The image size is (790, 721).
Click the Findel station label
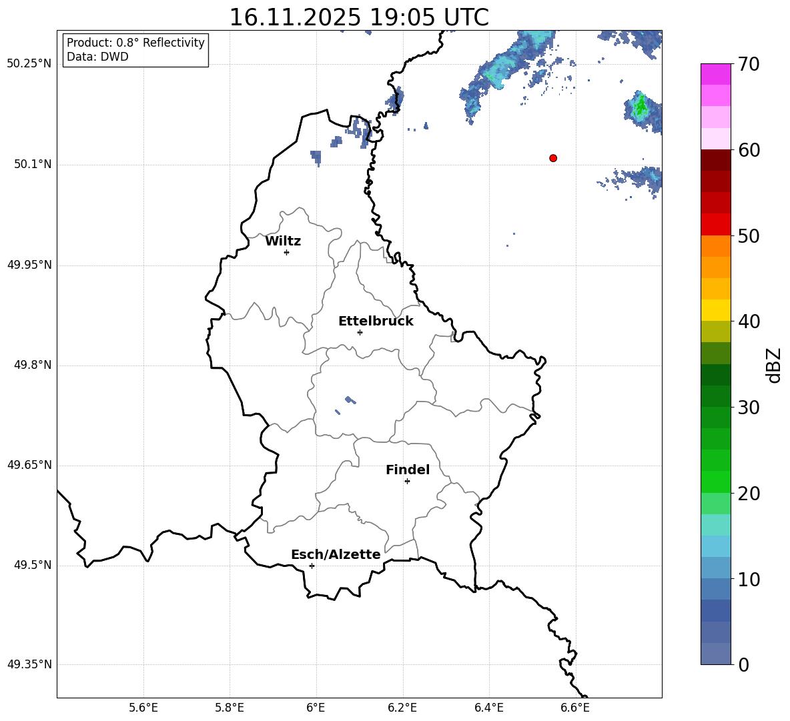(x=408, y=470)
